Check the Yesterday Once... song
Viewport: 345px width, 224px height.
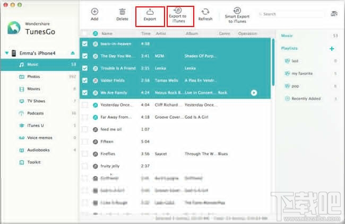pyautogui.click(x=85, y=105)
